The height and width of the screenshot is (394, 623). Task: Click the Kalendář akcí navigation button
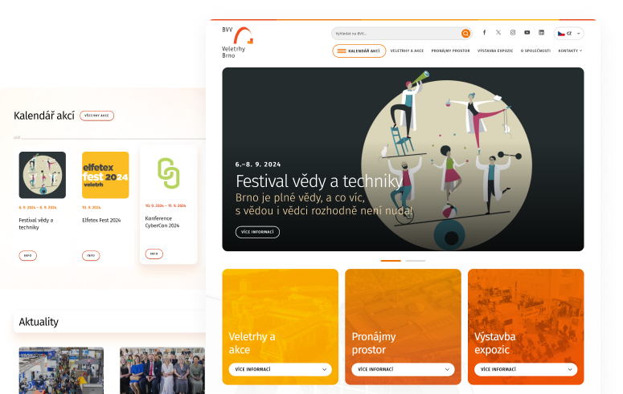tap(359, 51)
